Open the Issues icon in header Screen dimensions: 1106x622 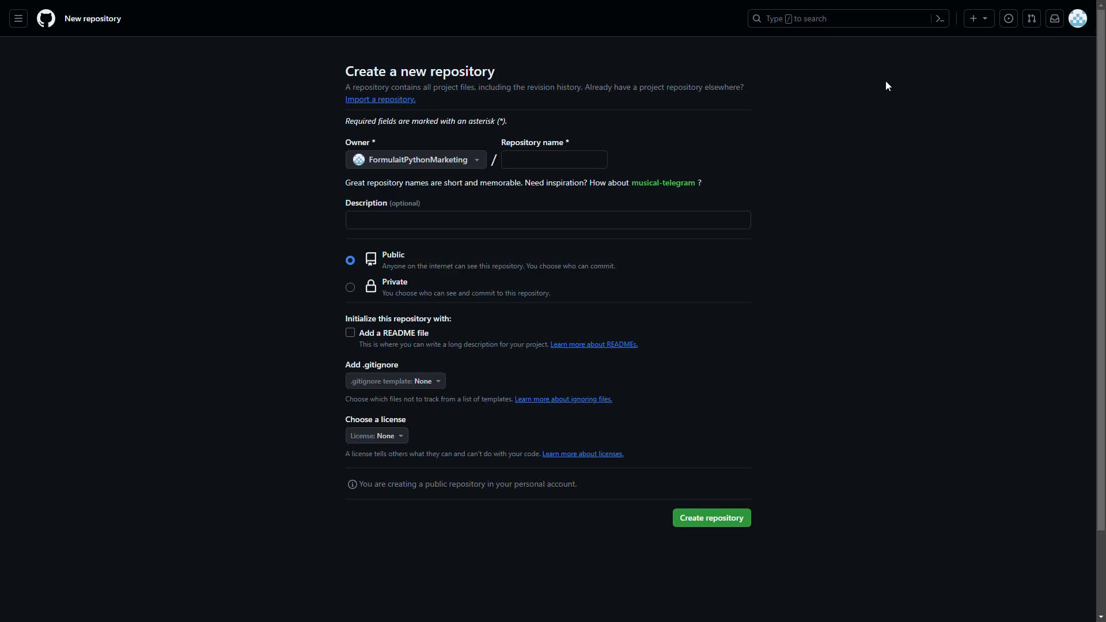(1009, 18)
